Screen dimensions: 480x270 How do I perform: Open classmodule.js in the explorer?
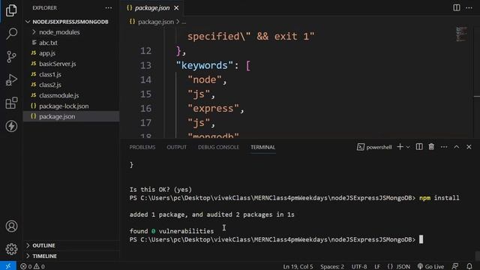(58, 95)
